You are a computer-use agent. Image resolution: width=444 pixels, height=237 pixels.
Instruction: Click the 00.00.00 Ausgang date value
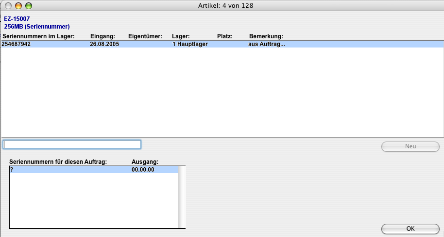[x=143, y=170]
